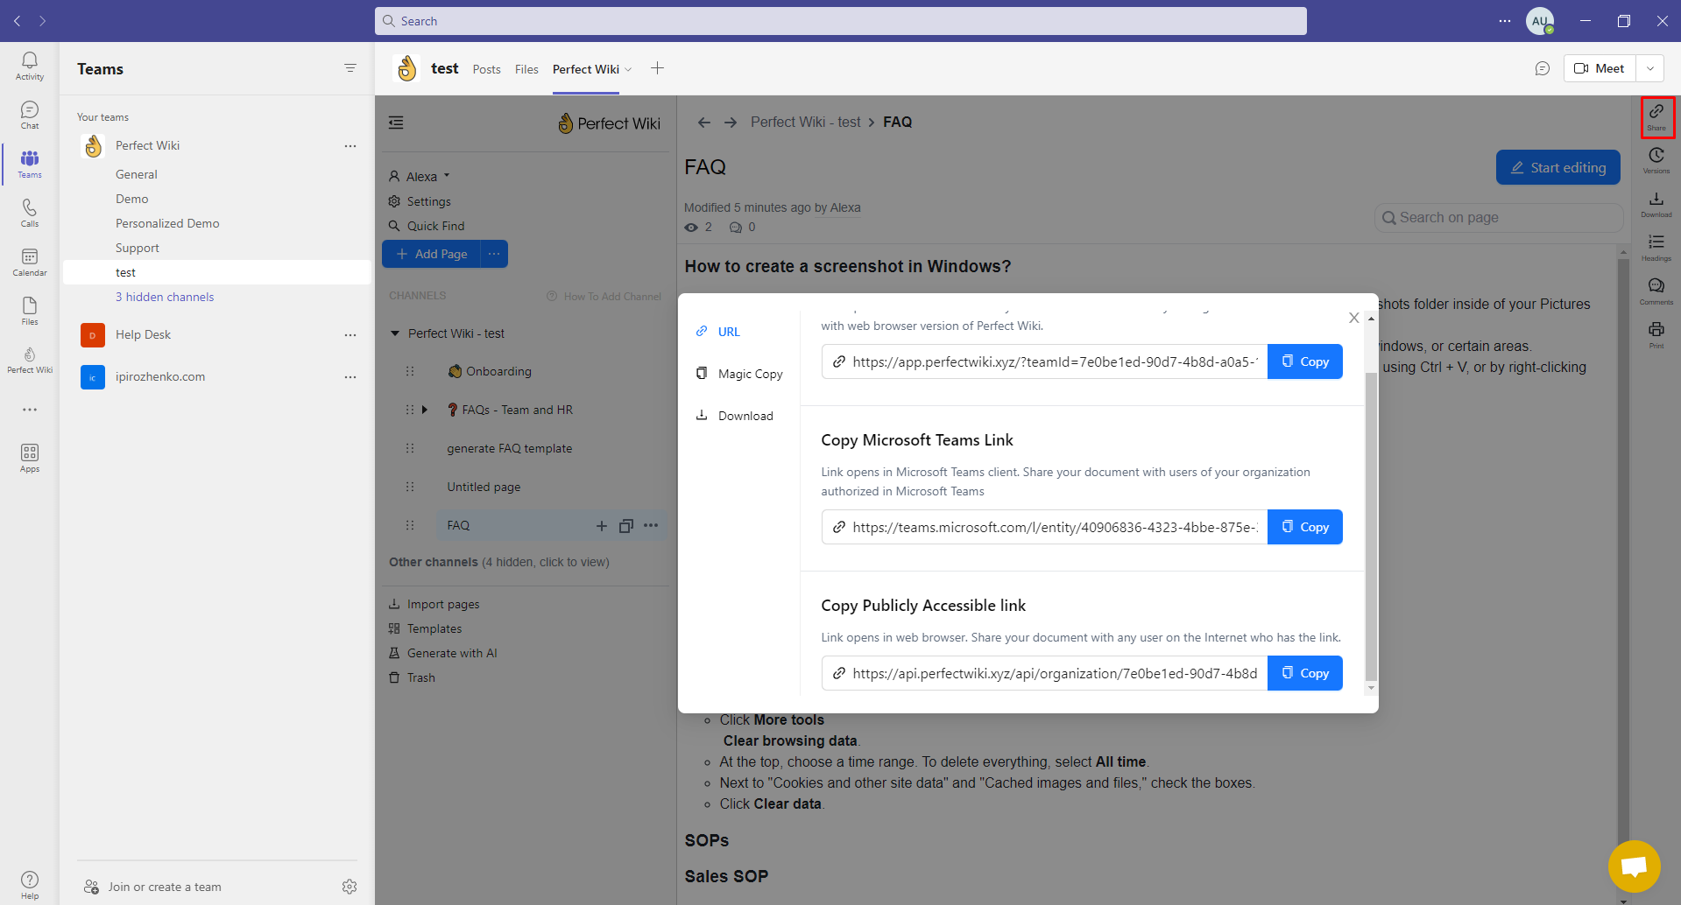Open the Templates section
This screenshot has height=905, width=1681.
pos(434,628)
